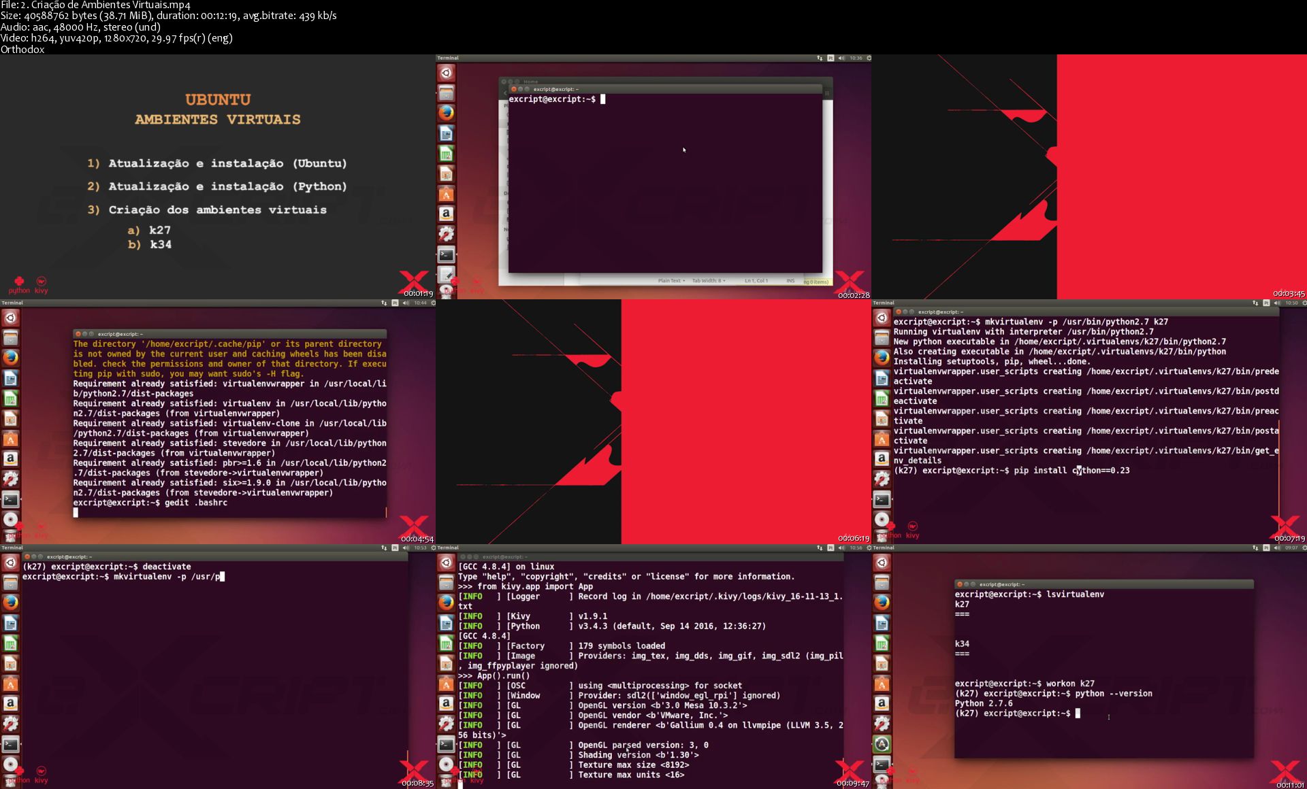Image resolution: width=1307 pixels, height=789 pixels.
Task: Click 'Orthodox' text in file header
Action: point(22,49)
